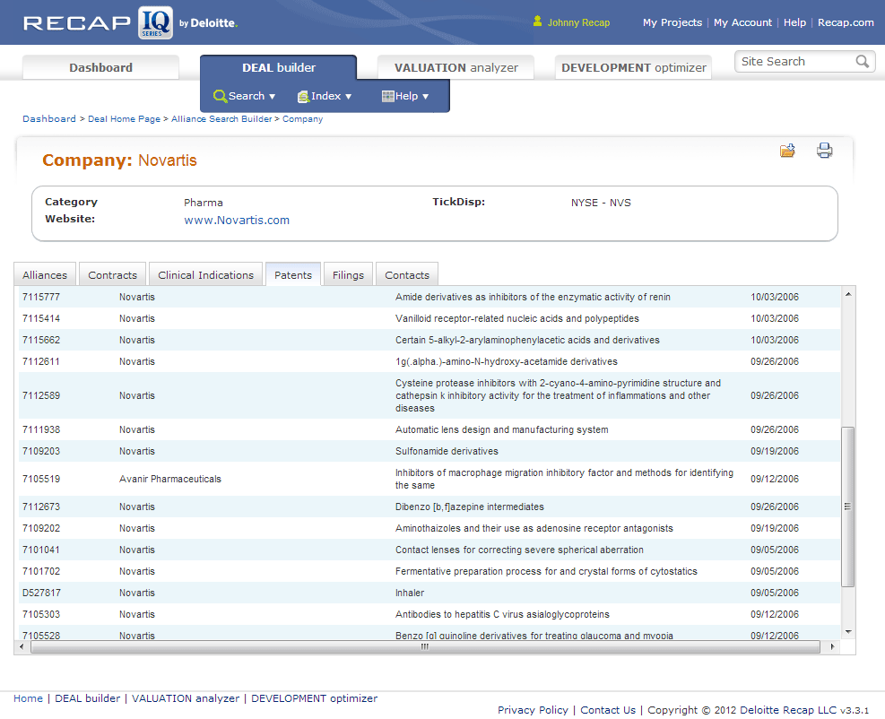The height and width of the screenshot is (719, 885).
Task: Visit the www.Novartis.com website link
Action: click(x=237, y=221)
